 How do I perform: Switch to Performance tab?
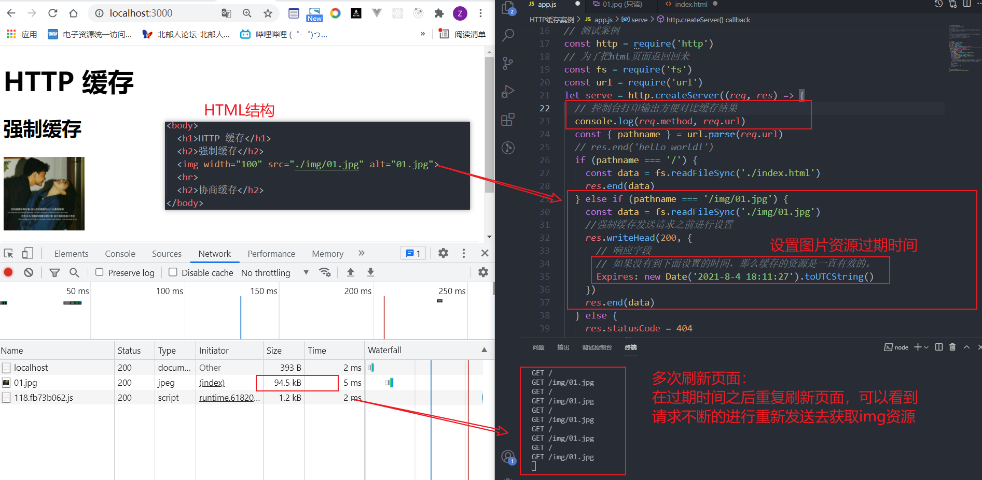point(271,254)
